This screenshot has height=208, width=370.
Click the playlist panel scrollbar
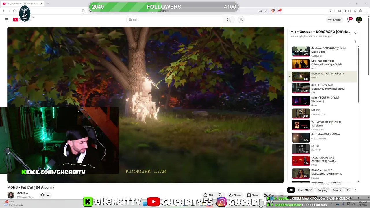click(x=358, y=75)
